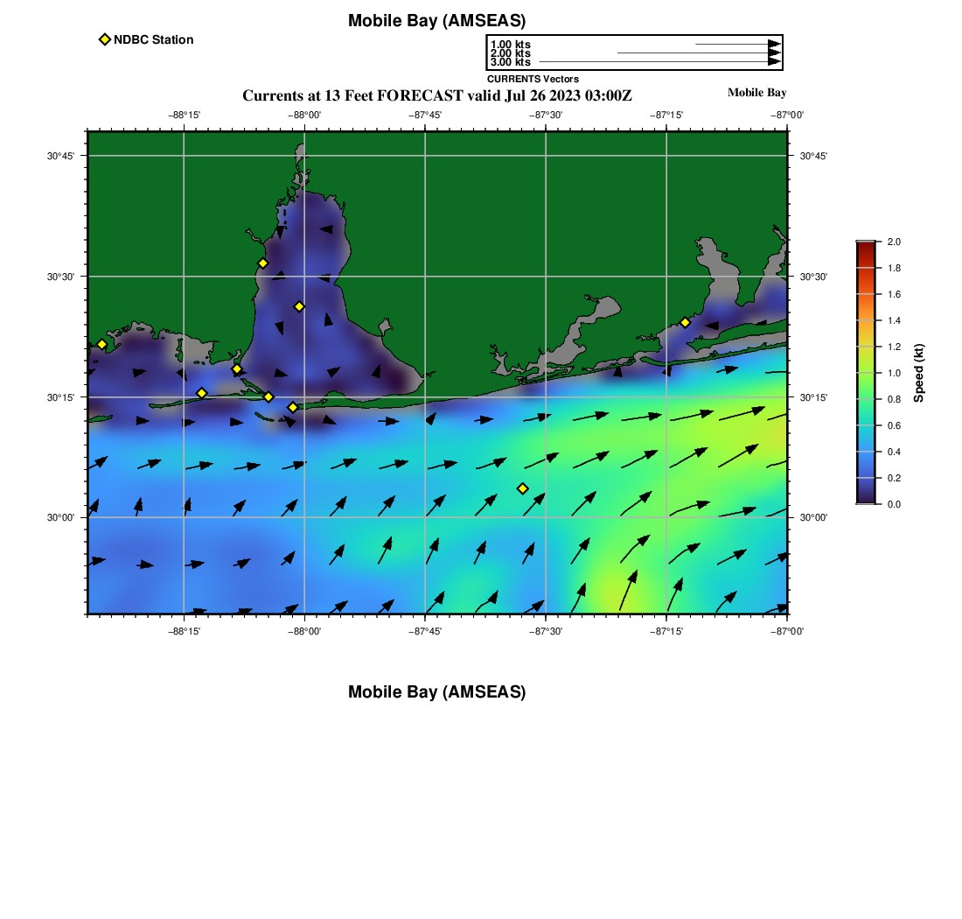Viewport: 962px width, 919px height.
Task: Click the station marker at the far west edge
Action: pos(101,344)
